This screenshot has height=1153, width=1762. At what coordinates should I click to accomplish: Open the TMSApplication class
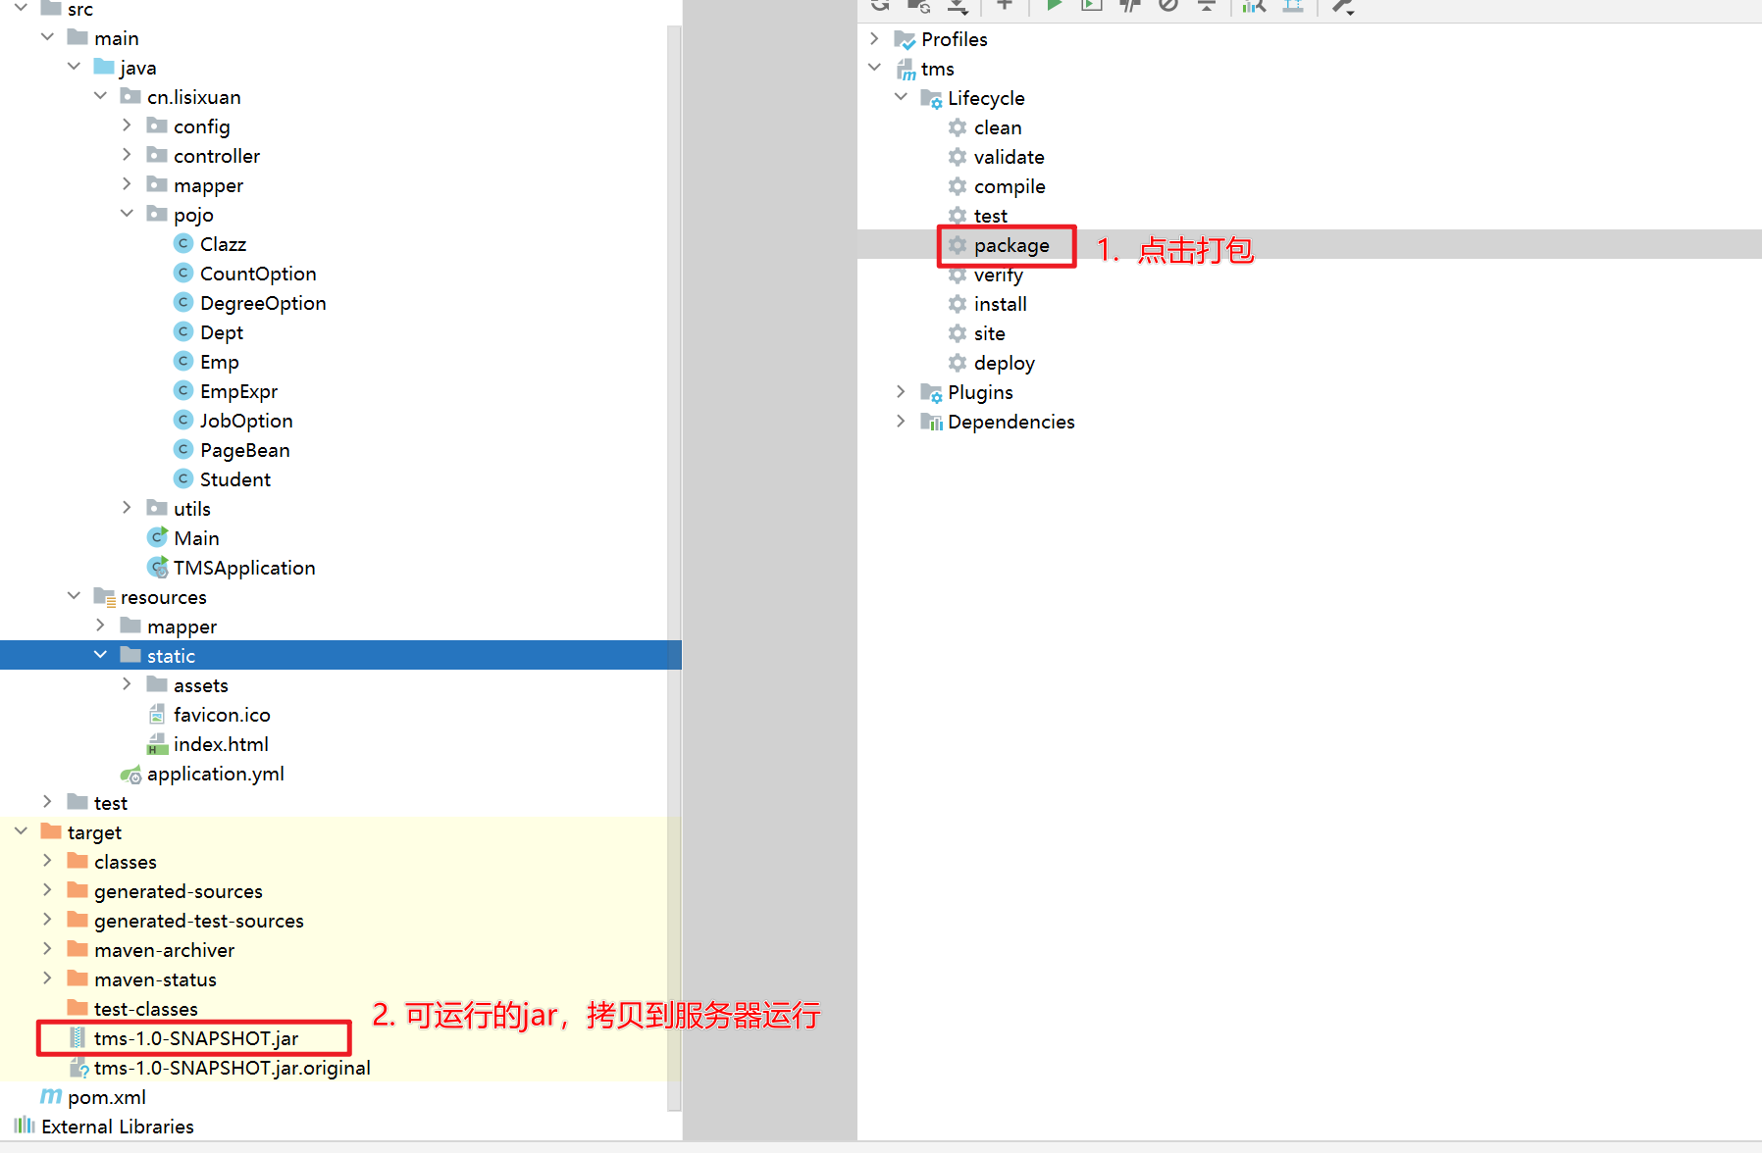(243, 568)
